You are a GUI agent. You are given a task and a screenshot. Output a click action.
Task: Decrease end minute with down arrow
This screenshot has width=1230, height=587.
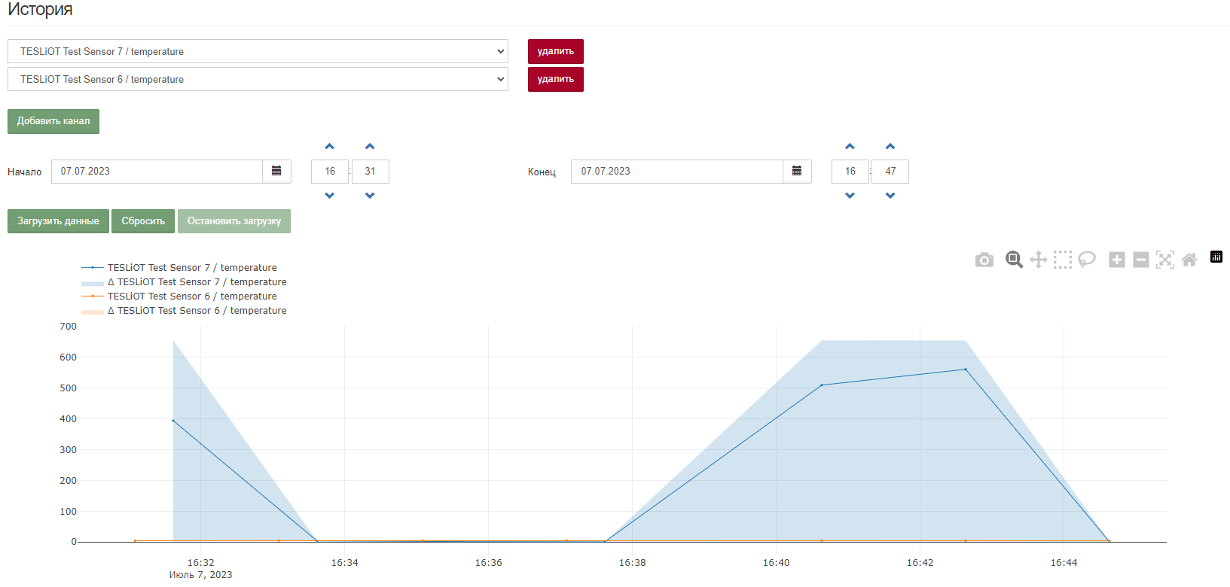click(x=890, y=196)
